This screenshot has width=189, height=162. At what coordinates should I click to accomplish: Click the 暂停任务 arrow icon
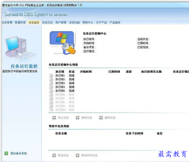pos(78,118)
